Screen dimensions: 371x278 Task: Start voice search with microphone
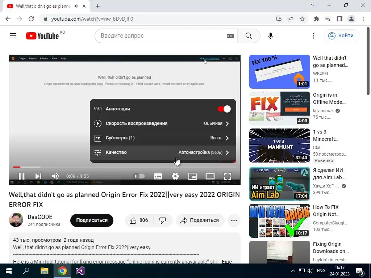pos(270,36)
